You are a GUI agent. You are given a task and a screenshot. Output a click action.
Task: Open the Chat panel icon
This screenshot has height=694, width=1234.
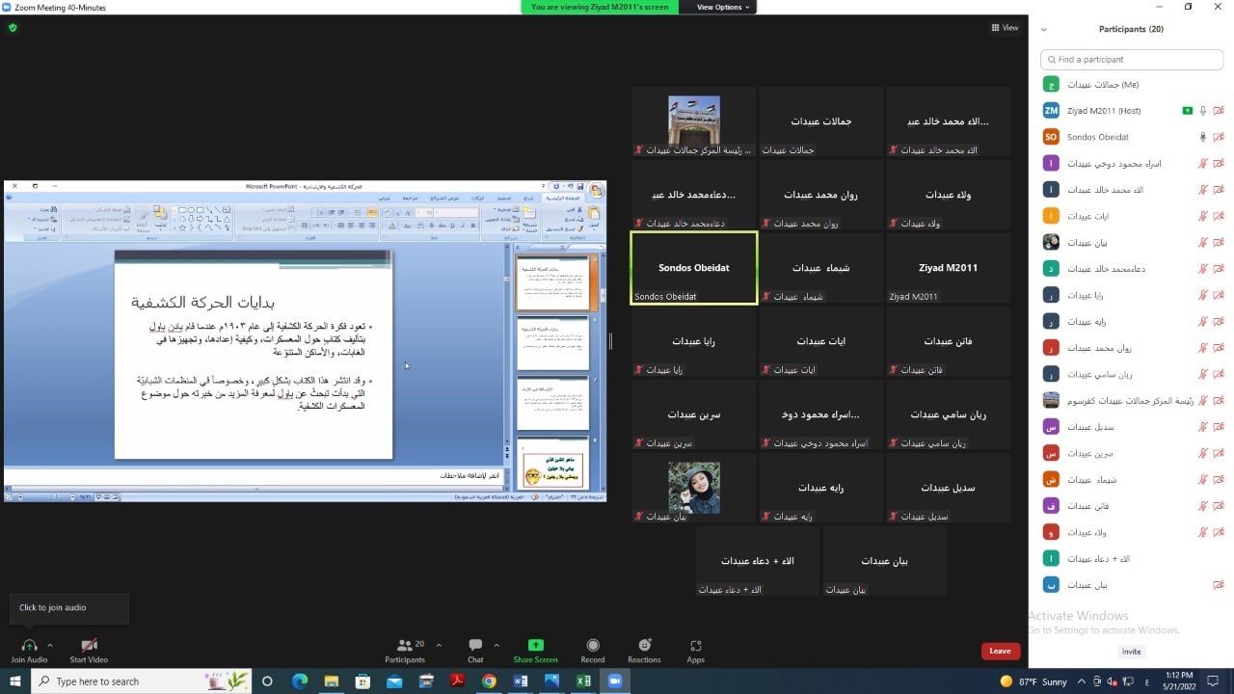(475, 646)
